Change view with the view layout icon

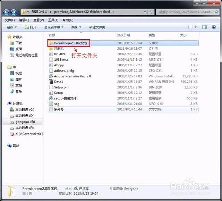pyautogui.click(x=190, y=27)
